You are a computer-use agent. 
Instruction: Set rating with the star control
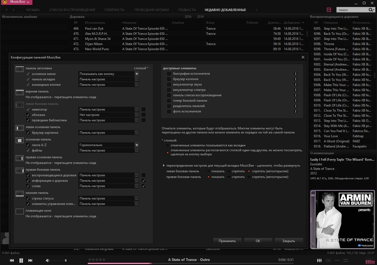click(x=97, y=260)
